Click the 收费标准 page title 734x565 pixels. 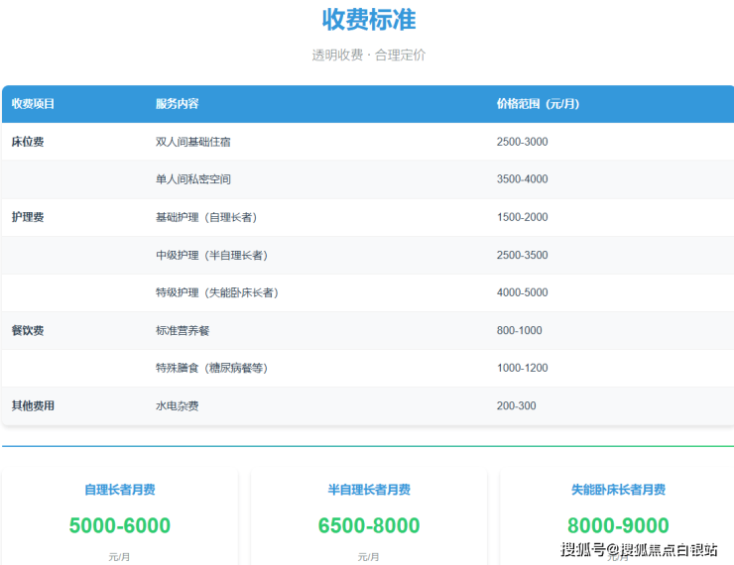coord(369,19)
